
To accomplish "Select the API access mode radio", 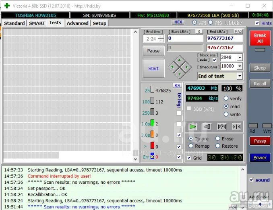I will (x=194, y=23).
